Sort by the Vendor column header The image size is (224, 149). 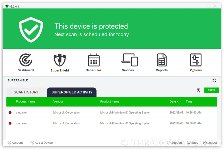click(x=58, y=101)
